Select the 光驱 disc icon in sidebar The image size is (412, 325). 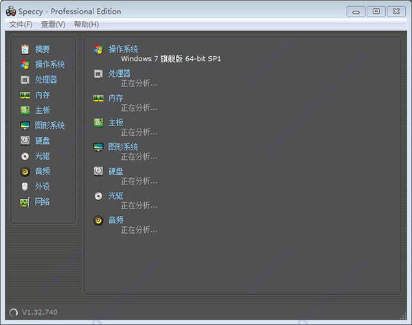(25, 156)
